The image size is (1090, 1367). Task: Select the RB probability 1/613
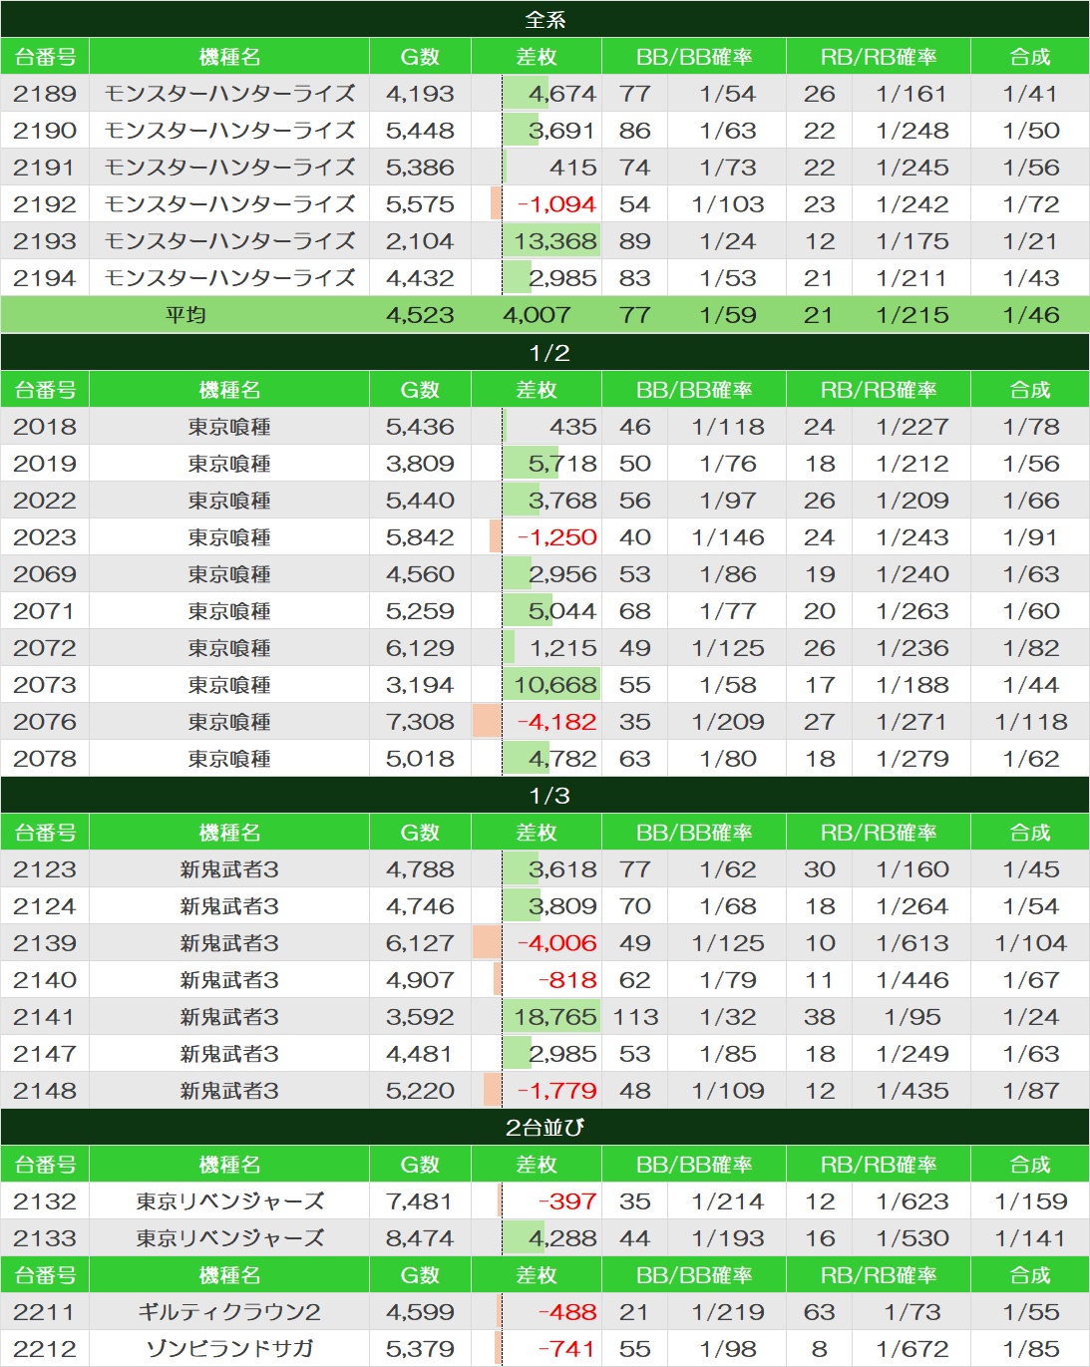912,943
